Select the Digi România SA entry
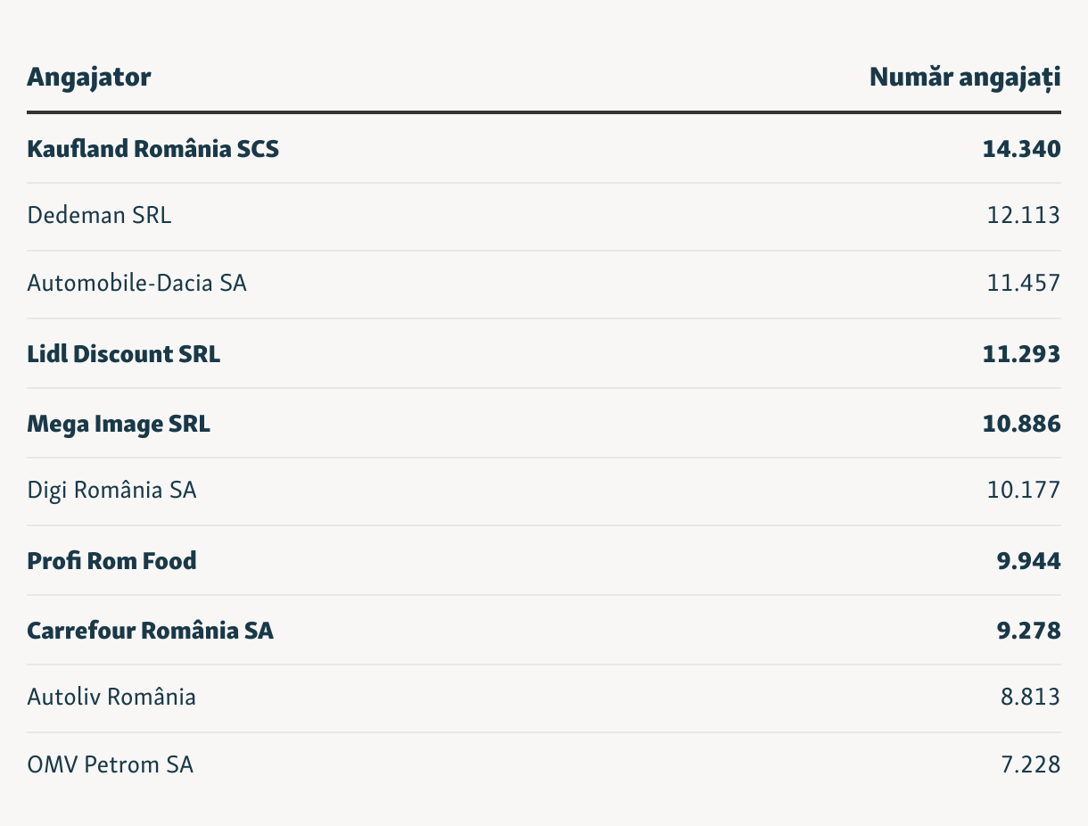The width and height of the screenshot is (1088, 826). tap(111, 490)
